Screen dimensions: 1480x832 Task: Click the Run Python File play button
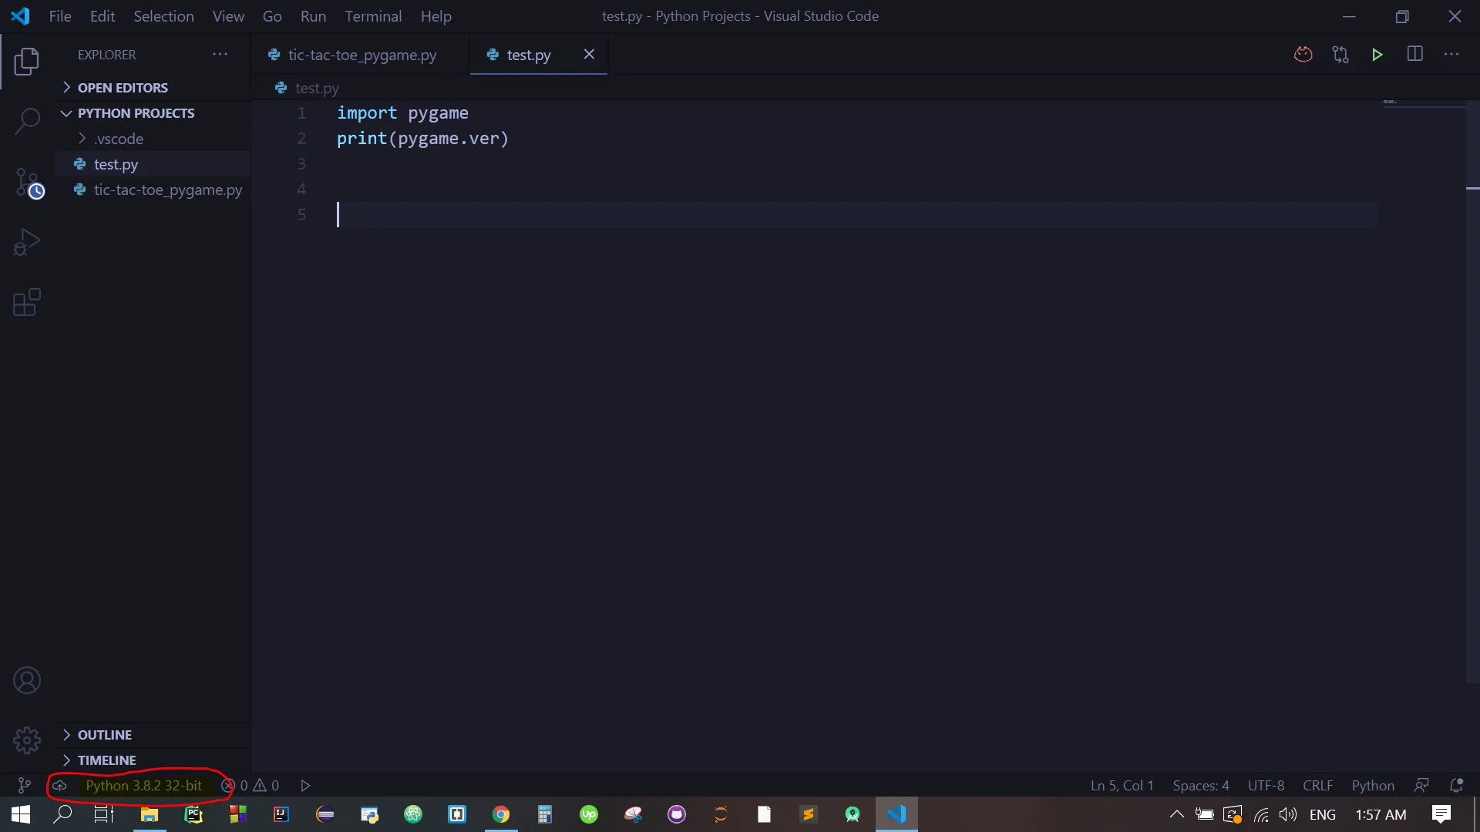pyautogui.click(x=1377, y=55)
